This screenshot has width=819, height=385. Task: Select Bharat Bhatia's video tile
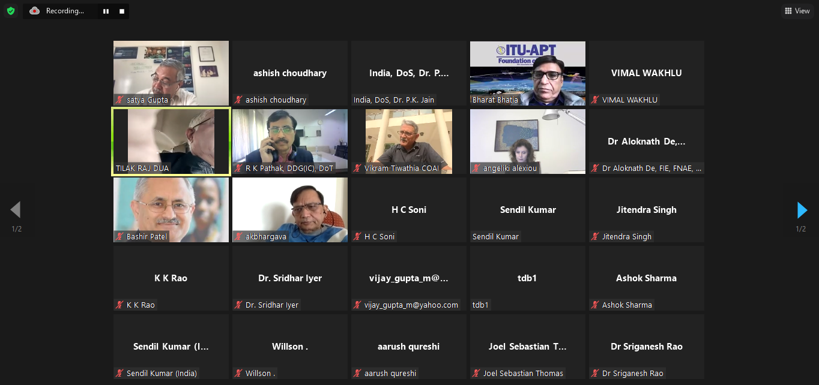pyautogui.click(x=528, y=73)
